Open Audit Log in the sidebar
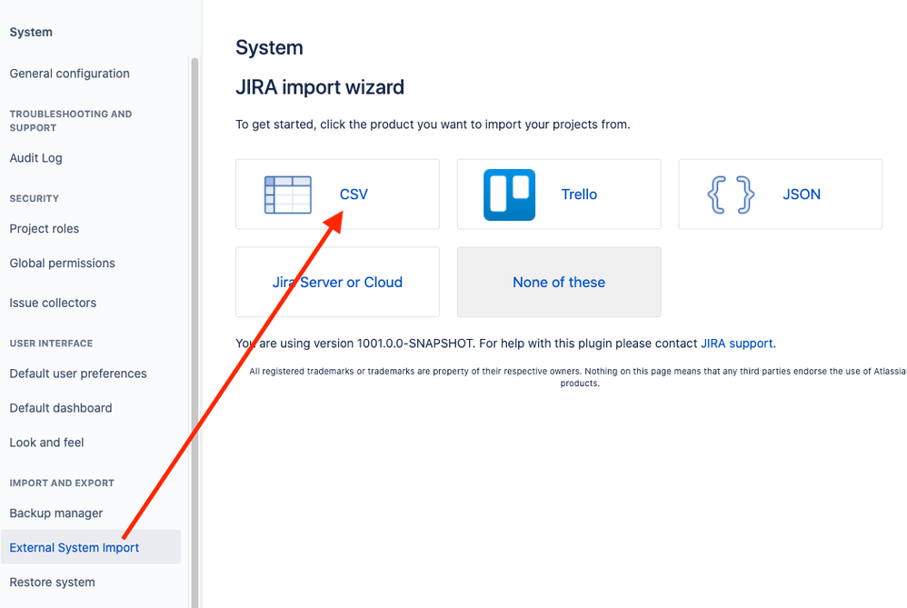This screenshot has width=907, height=608. point(35,158)
